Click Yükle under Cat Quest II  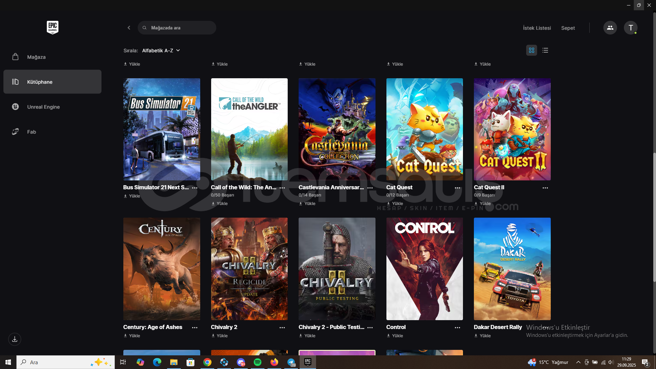(482, 204)
